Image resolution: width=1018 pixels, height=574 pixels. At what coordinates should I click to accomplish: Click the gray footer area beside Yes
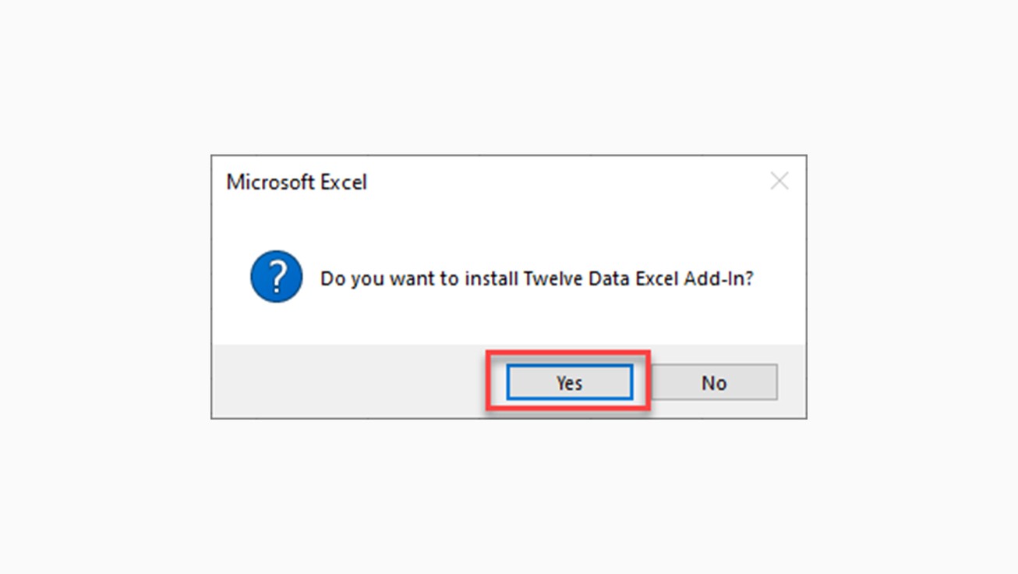(x=351, y=382)
